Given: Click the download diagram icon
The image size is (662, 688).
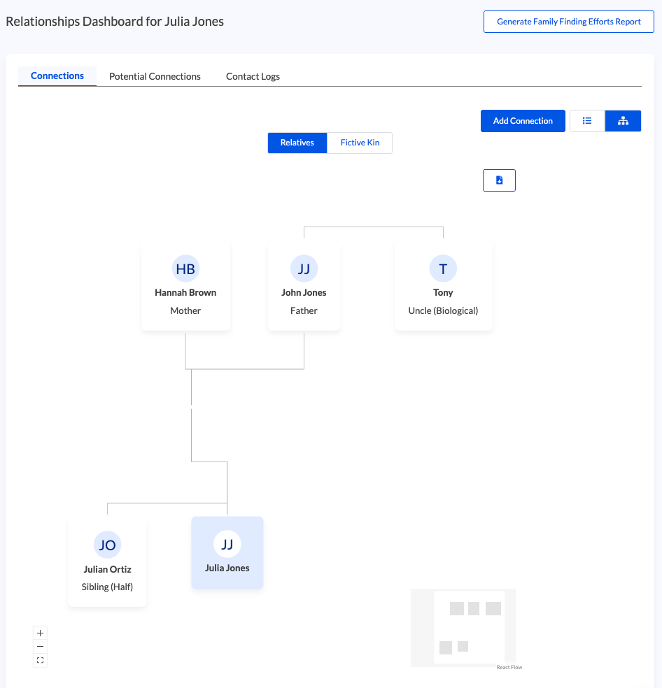Looking at the screenshot, I should [x=499, y=180].
